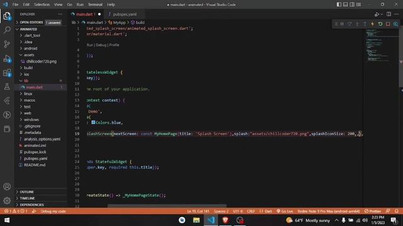403x226 pixels.
Task: Click the Colors.blue color swatch
Action: tap(93, 122)
